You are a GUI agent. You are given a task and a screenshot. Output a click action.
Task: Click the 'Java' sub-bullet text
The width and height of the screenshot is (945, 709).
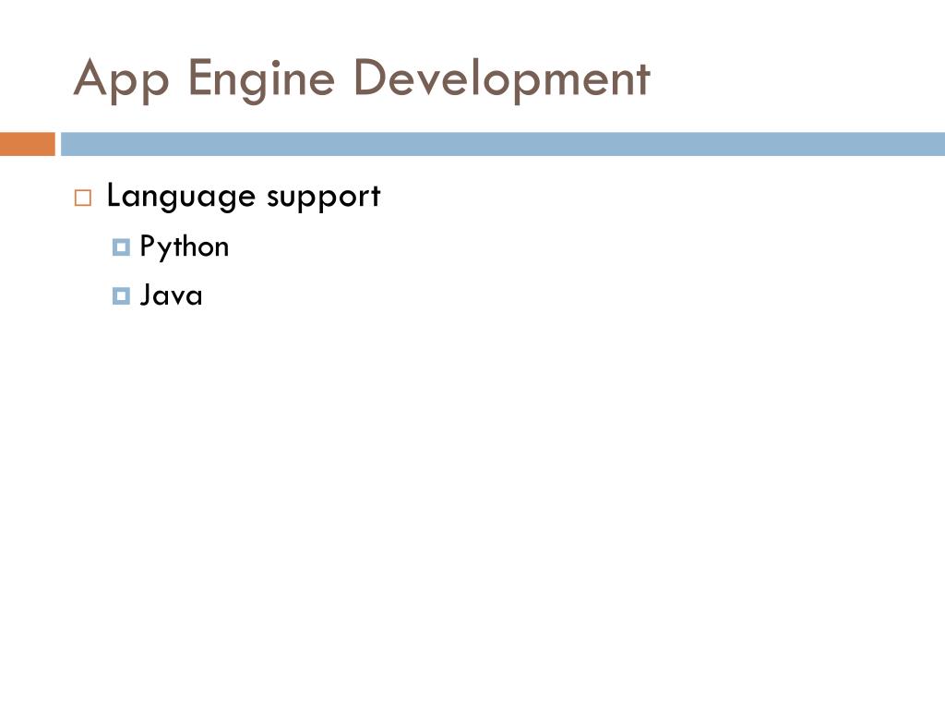pos(171,296)
